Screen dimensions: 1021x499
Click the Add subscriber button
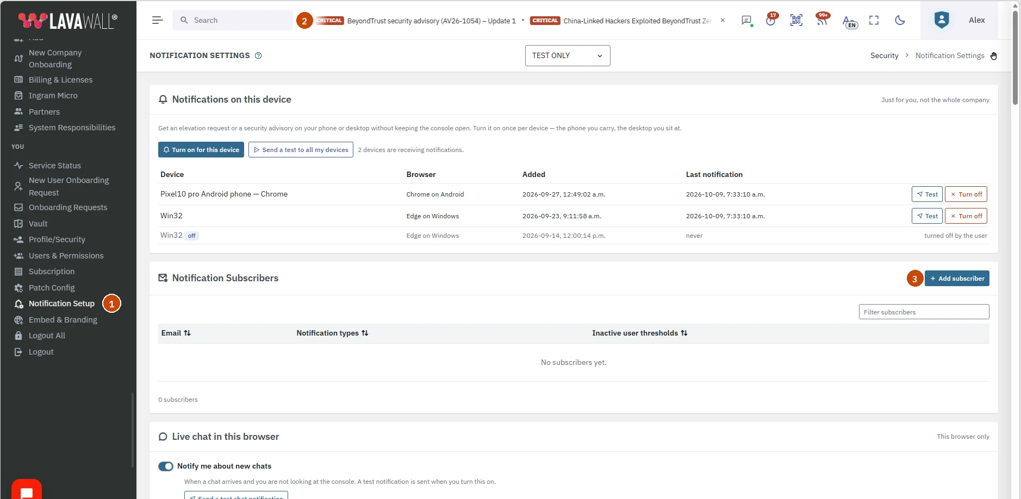click(x=957, y=279)
